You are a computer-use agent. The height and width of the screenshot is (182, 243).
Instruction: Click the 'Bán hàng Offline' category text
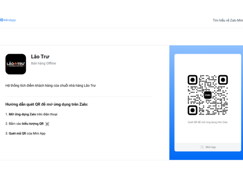pos(44,63)
